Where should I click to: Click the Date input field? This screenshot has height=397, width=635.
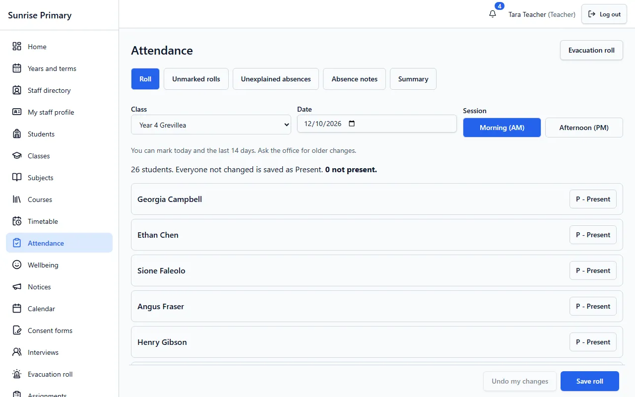pyautogui.click(x=377, y=124)
